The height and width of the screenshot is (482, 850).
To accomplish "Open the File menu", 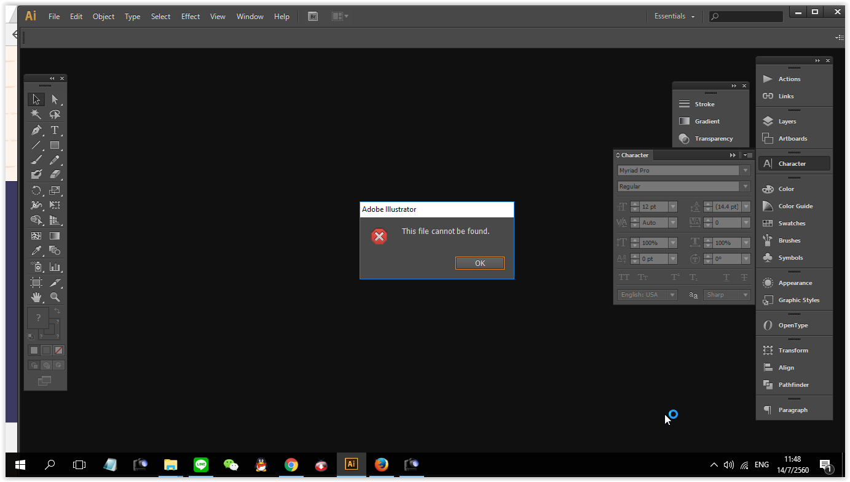I will pyautogui.click(x=54, y=17).
